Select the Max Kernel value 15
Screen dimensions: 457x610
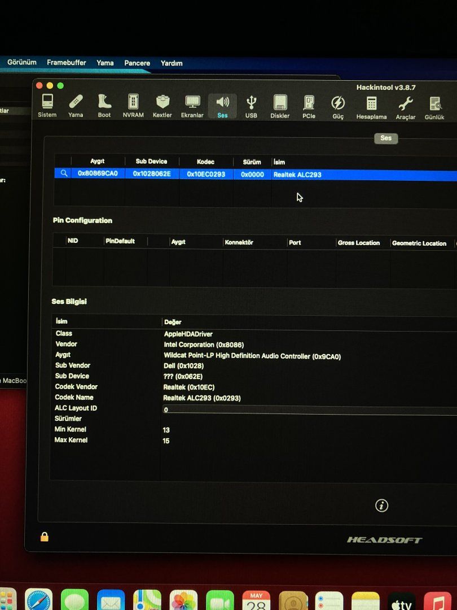[x=166, y=441]
